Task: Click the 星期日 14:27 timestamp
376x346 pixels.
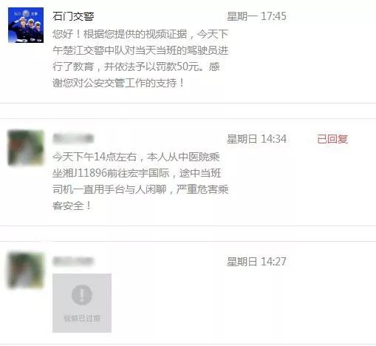Action: pos(256,262)
